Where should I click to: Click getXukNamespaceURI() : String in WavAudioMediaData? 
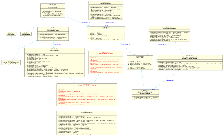(68, 131)
